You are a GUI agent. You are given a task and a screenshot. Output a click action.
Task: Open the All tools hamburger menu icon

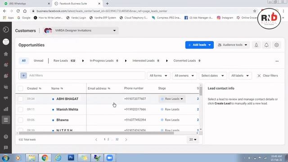(6, 120)
